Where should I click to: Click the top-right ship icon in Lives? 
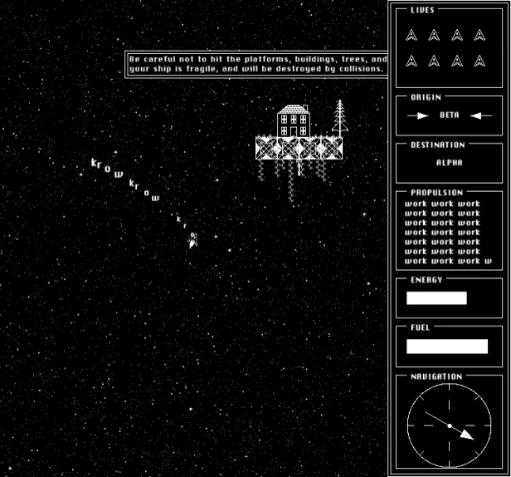pyautogui.click(x=479, y=35)
